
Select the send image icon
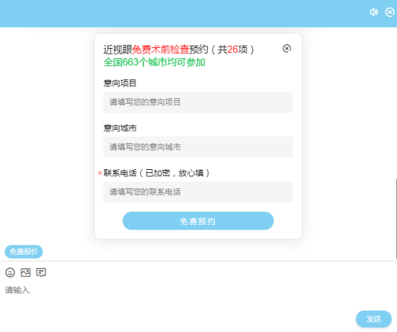[x=25, y=272]
